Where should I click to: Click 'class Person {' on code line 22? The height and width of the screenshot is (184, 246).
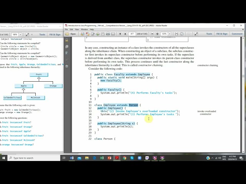[105, 139]
